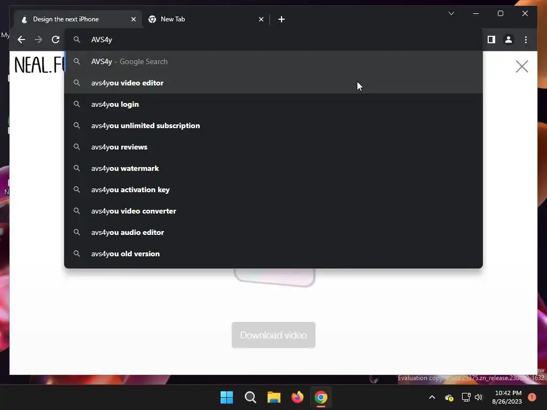Open a new tab with plus button
Screen dimensions: 547x410
coord(282,19)
